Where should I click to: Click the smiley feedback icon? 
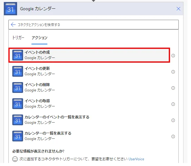pyautogui.click(x=15, y=159)
